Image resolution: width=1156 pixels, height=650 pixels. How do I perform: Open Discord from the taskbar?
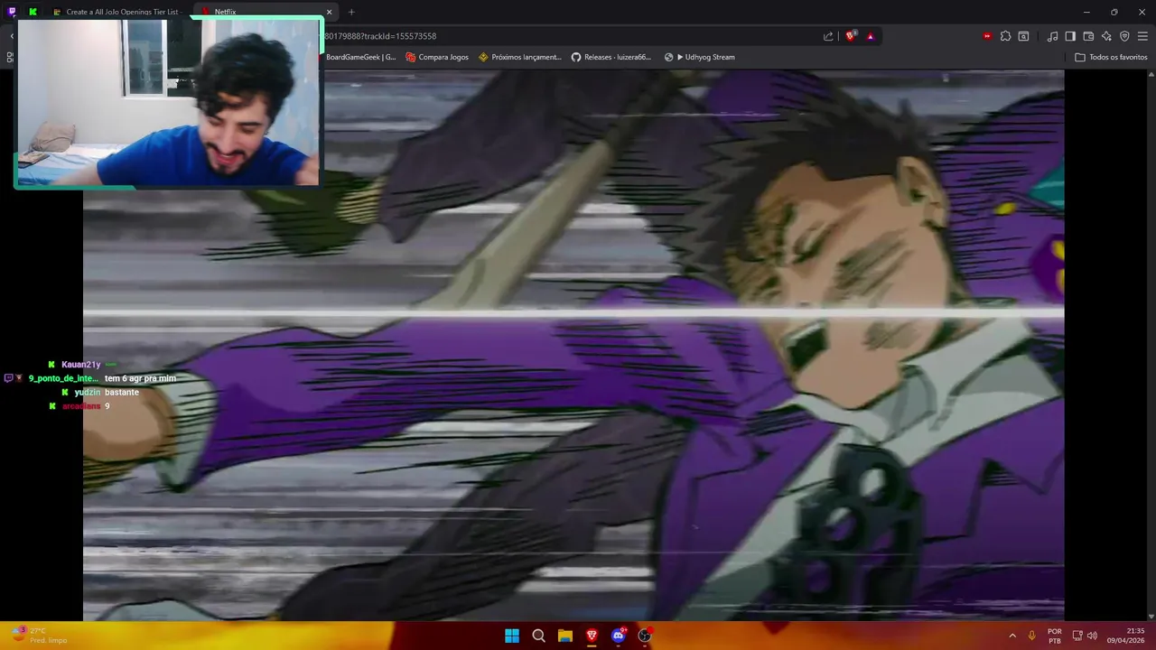point(619,636)
